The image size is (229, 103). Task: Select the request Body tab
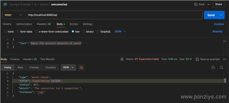tap(61, 24)
